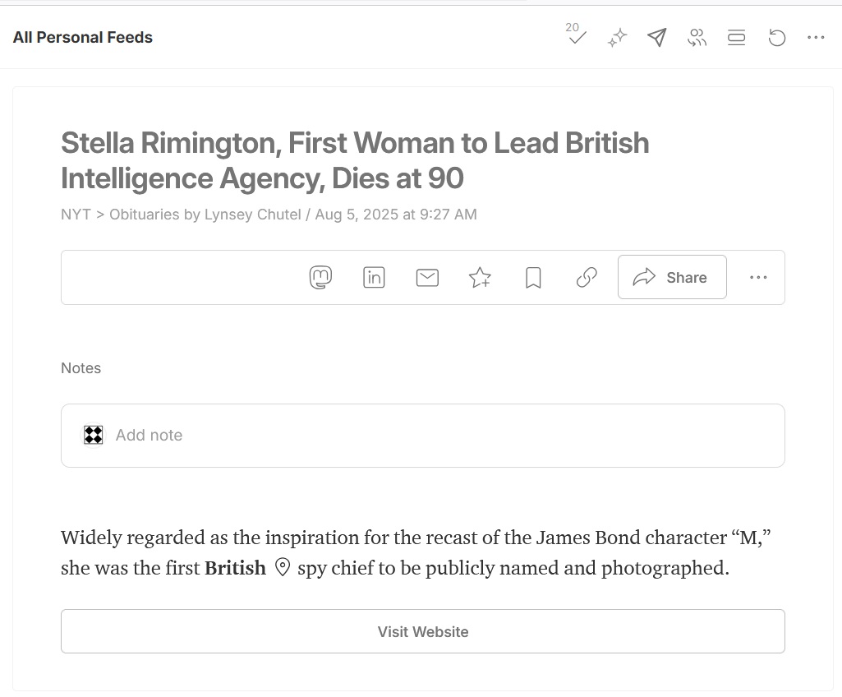The image size is (842, 697).
Task: Share the article on LinkedIn
Action: [x=374, y=278]
